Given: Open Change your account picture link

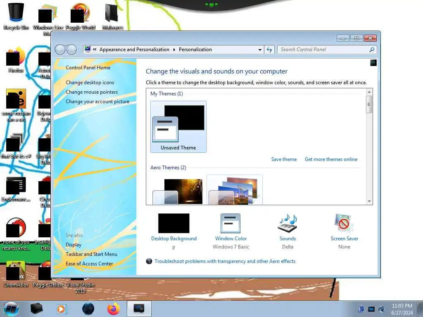Looking at the screenshot, I should [97, 102].
